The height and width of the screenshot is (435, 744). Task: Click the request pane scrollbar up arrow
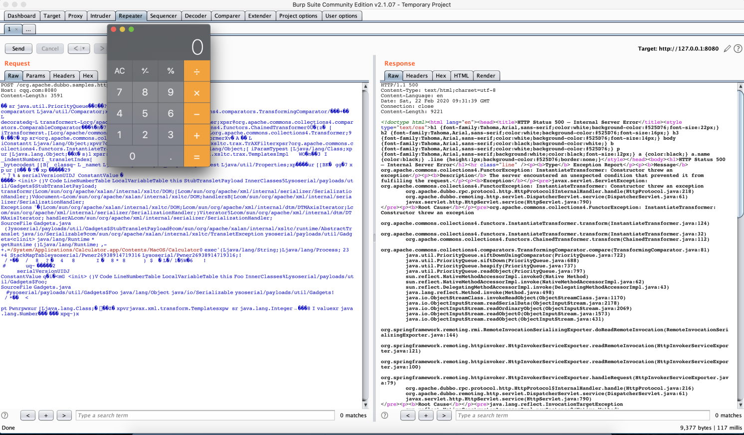366,86
